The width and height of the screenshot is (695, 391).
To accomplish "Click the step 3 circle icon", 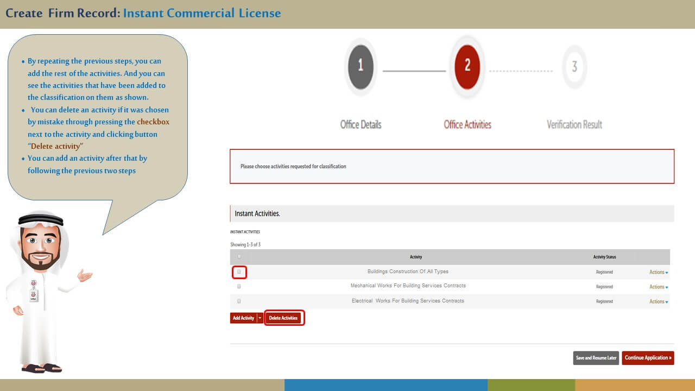I will click(574, 67).
